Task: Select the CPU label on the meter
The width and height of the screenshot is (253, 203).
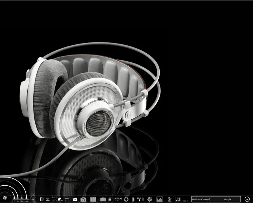Action: coord(22,201)
